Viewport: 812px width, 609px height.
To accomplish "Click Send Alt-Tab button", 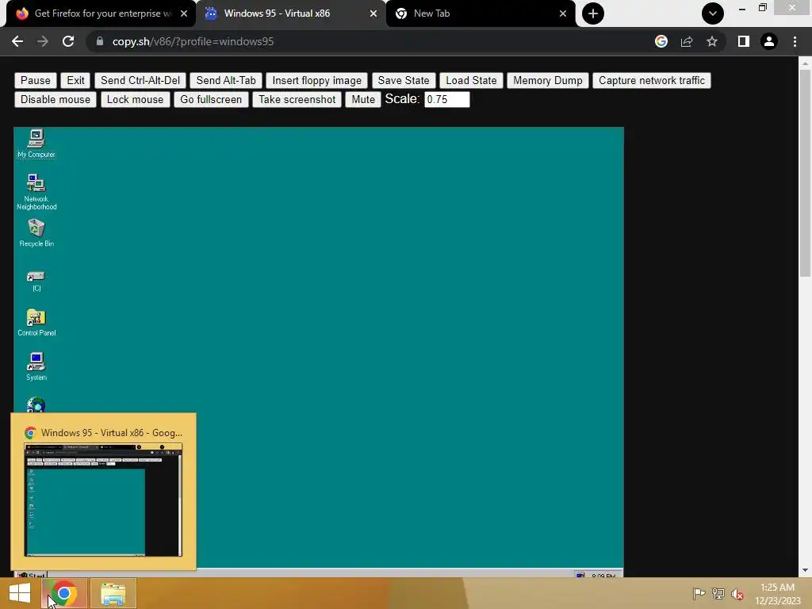I will click(226, 80).
